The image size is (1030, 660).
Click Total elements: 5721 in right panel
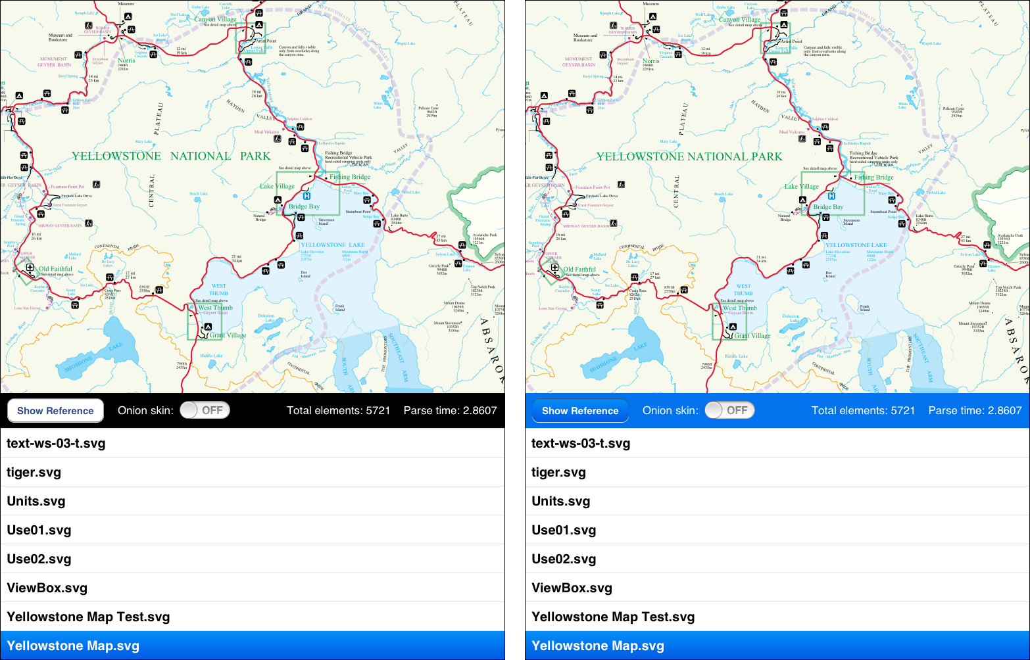click(x=864, y=410)
